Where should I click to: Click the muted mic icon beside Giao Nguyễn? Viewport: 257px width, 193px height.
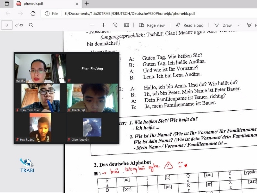(x=69, y=140)
